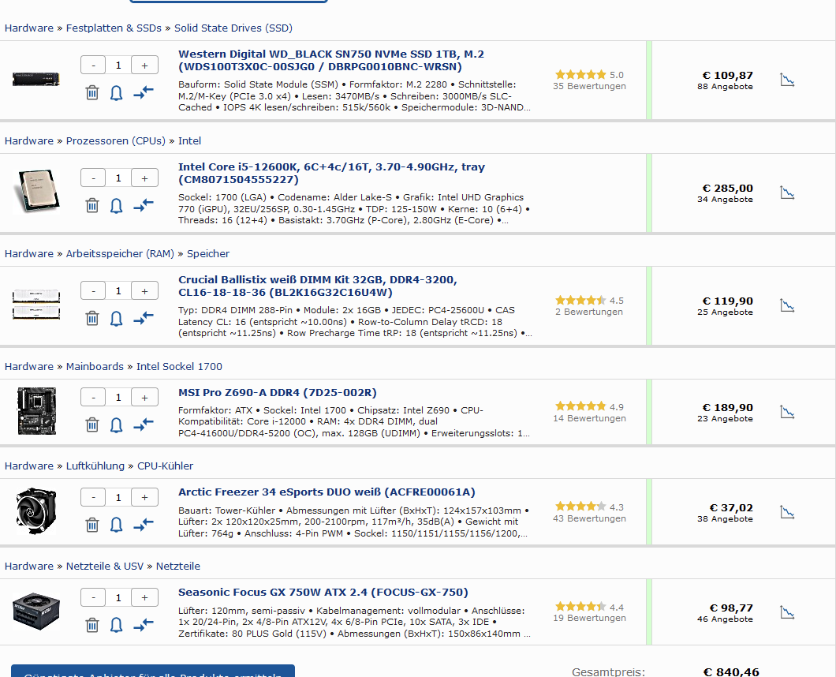Open Netzteile & USV breadcrumb
The height and width of the screenshot is (677, 836).
coord(104,566)
